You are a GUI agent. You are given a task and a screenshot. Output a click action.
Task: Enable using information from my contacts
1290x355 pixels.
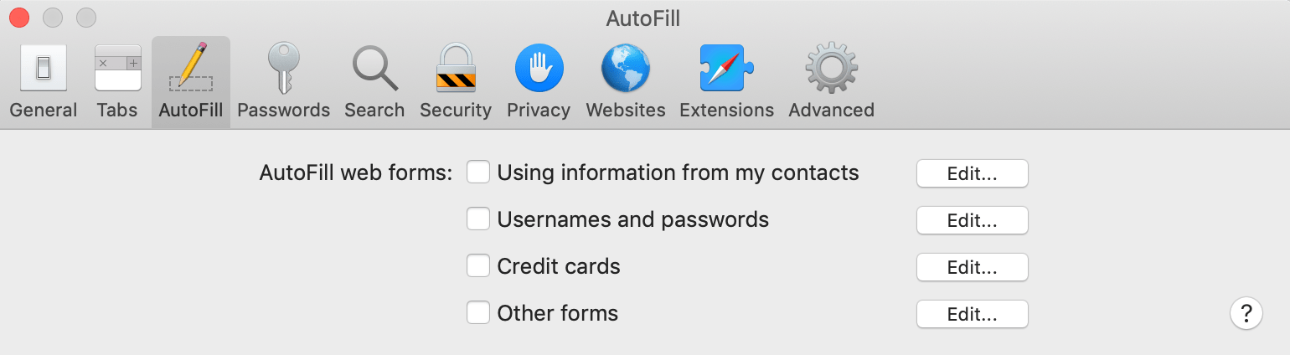(478, 172)
